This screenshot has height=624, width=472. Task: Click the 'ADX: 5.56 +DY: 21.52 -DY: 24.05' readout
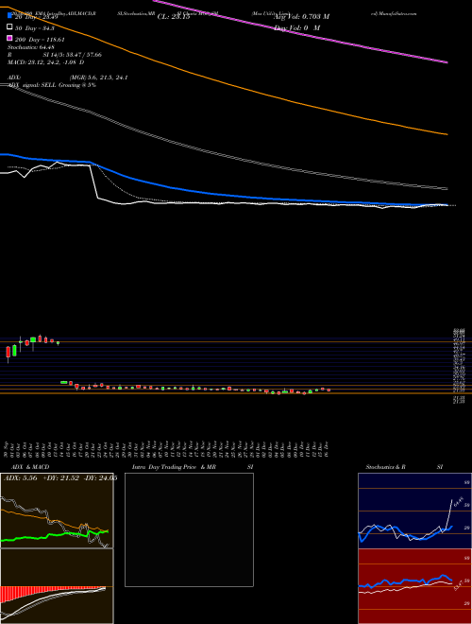(59, 478)
